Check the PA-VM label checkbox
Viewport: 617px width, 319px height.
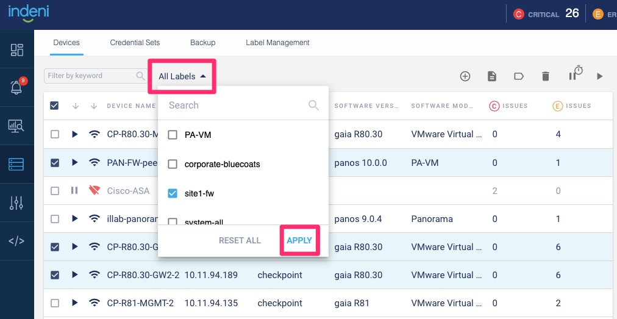(x=173, y=135)
